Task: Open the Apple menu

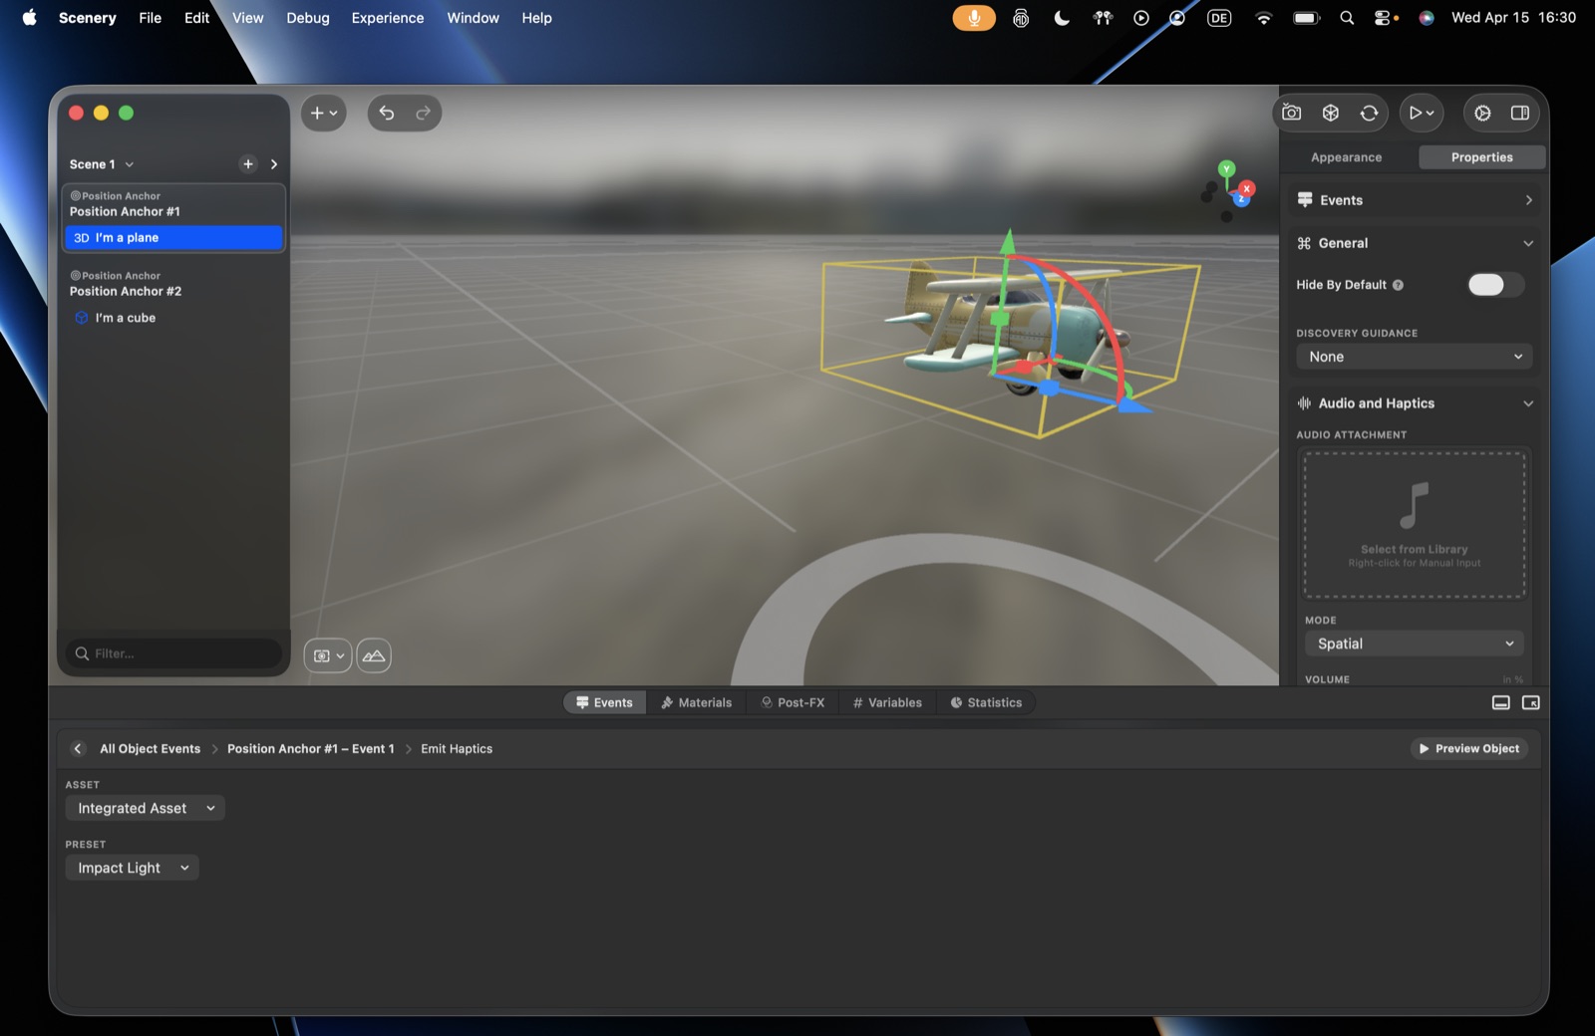Action: (29, 18)
